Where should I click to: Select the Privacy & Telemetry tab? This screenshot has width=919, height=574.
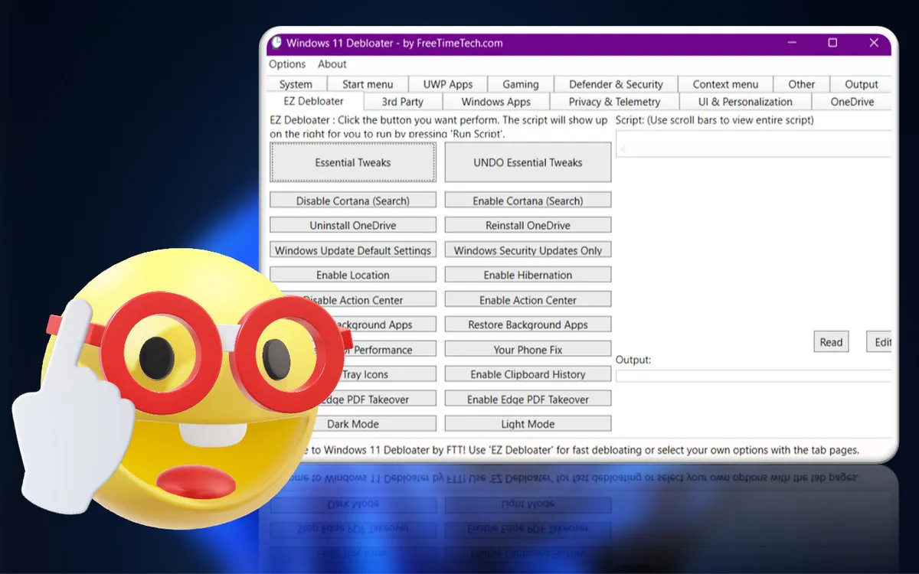[614, 102]
